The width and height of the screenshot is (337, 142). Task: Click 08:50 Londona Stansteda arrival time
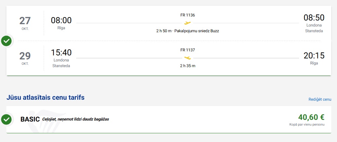click(314, 23)
